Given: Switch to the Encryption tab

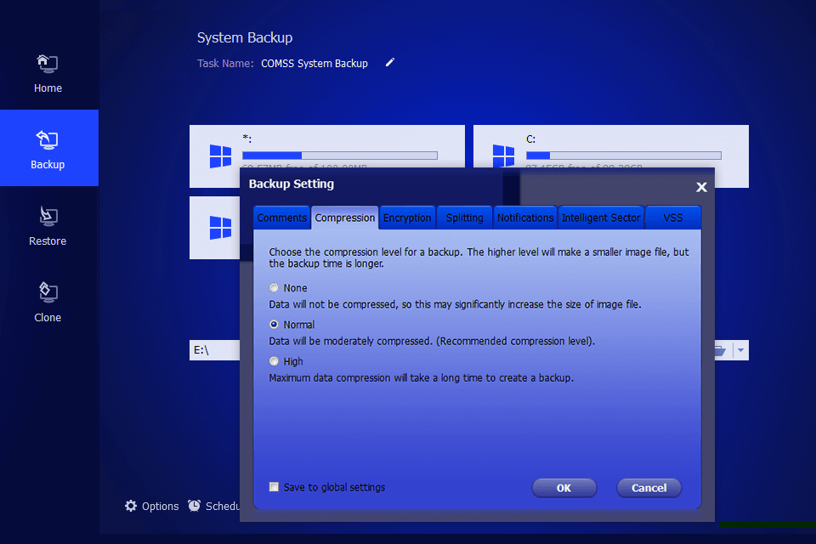Looking at the screenshot, I should tap(407, 218).
